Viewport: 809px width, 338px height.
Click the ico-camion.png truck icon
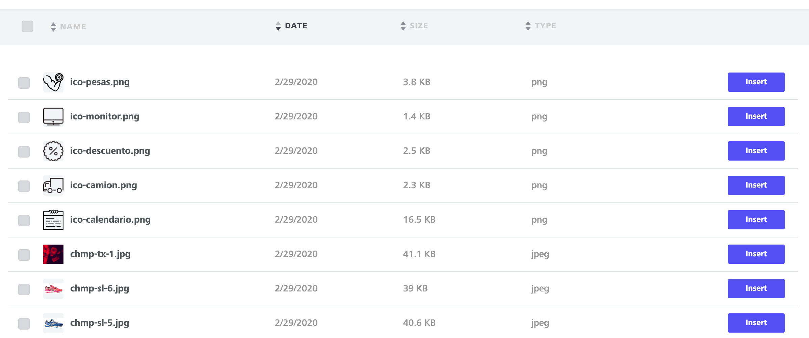click(x=53, y=186)
